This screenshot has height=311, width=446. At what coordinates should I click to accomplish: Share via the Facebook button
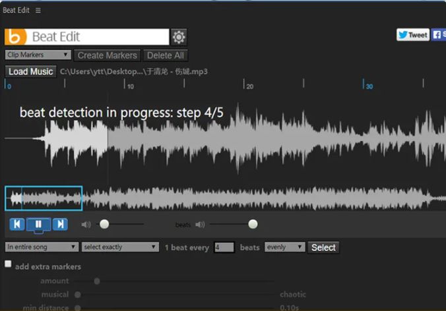click(x=439, y=35)
